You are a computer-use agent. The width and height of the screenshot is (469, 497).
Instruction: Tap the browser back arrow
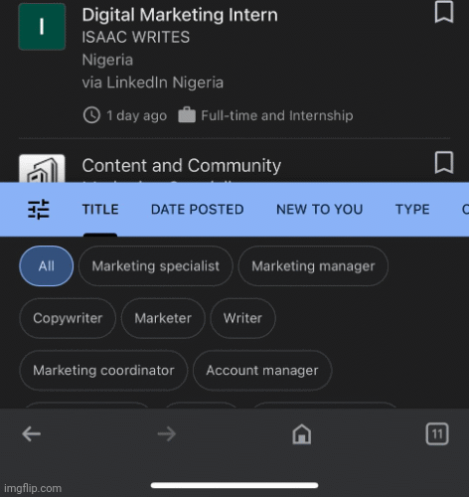coord(32,433)
